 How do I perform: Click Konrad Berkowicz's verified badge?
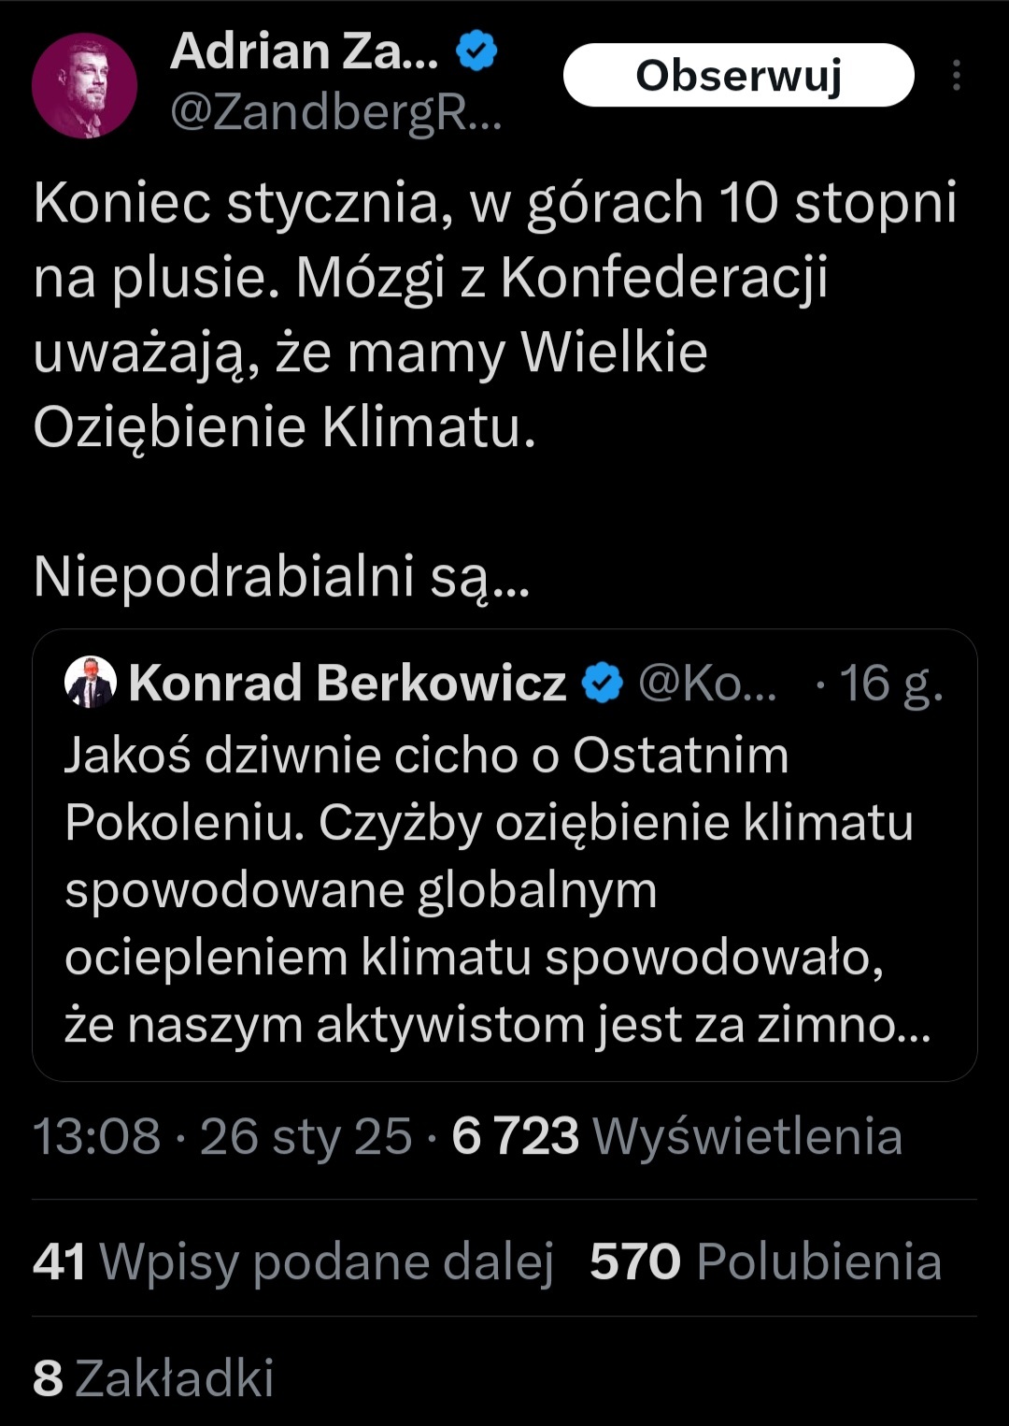(x=603, y=683)
